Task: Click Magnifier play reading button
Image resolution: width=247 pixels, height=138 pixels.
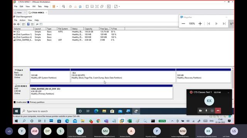Action: (x=217, y=24)
